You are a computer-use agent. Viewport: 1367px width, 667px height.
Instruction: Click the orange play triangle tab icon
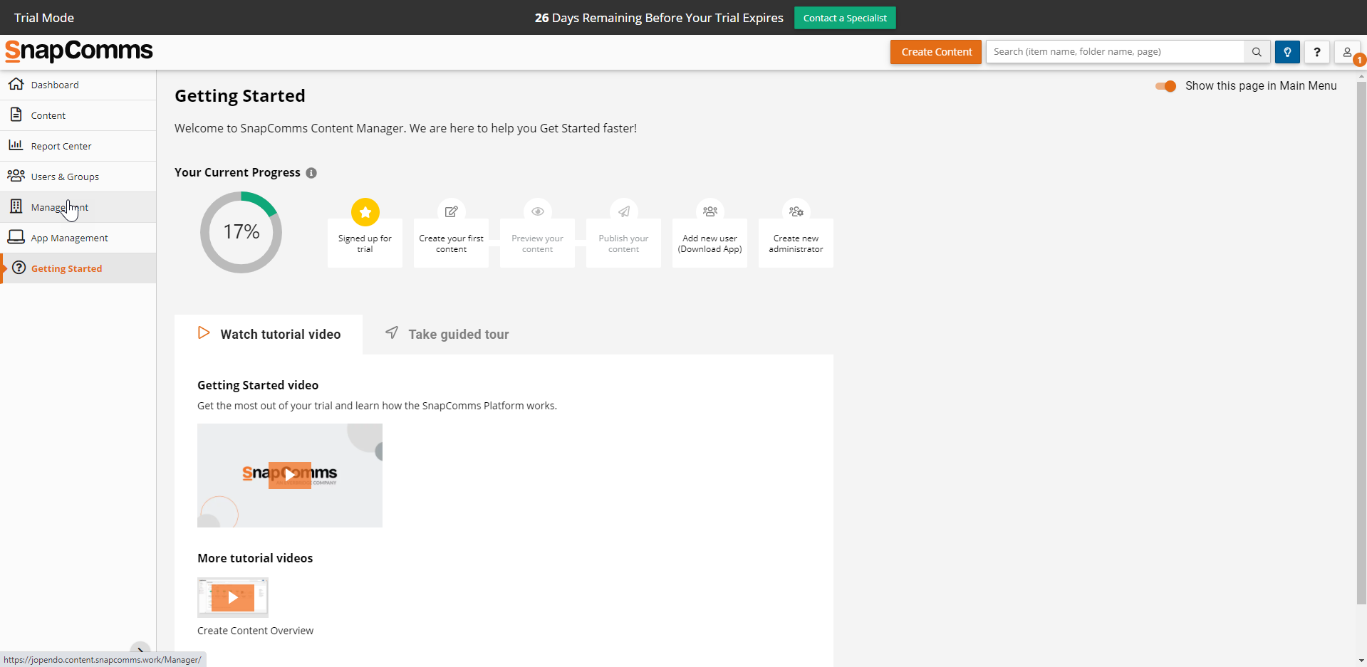204,332
